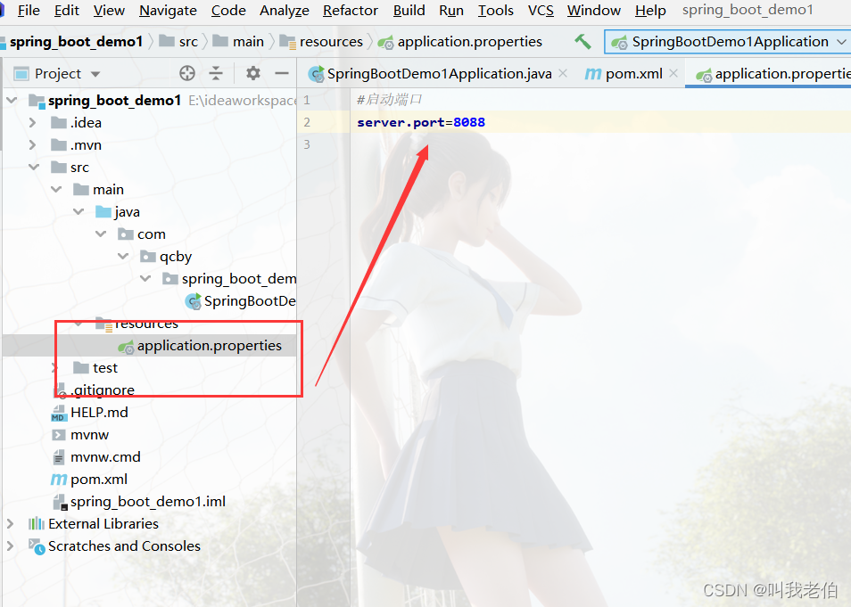Select the spring_boot_demo1 package under qcby

[239, 279]
